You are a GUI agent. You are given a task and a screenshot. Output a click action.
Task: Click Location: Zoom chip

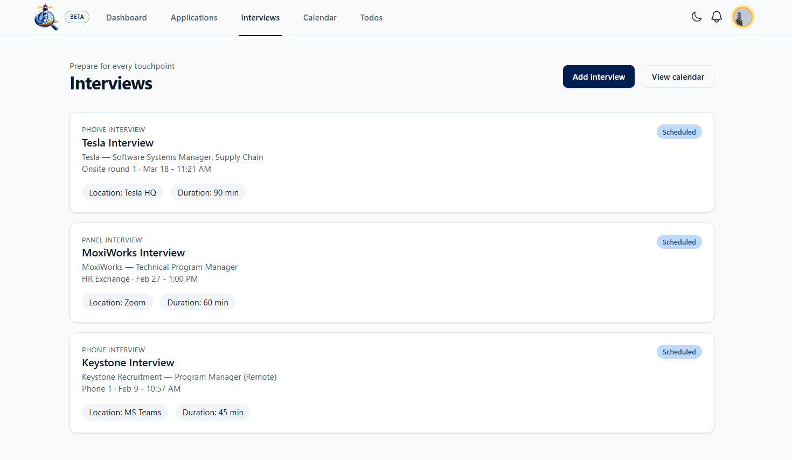tap(117, 302)
